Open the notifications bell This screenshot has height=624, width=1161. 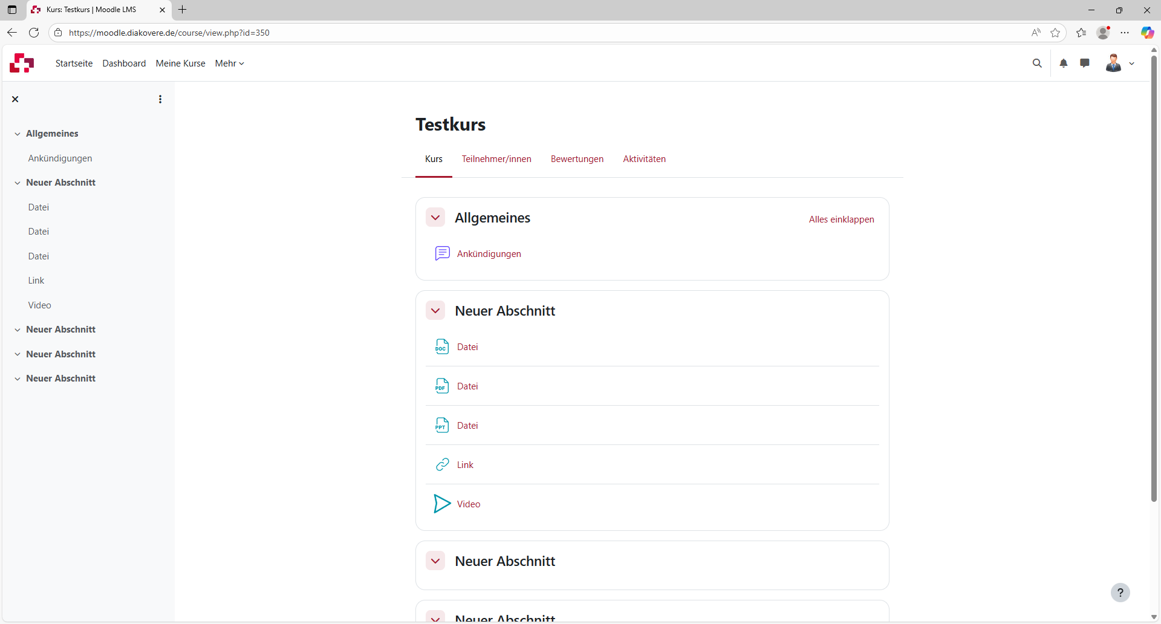[x=1064, y=63]
